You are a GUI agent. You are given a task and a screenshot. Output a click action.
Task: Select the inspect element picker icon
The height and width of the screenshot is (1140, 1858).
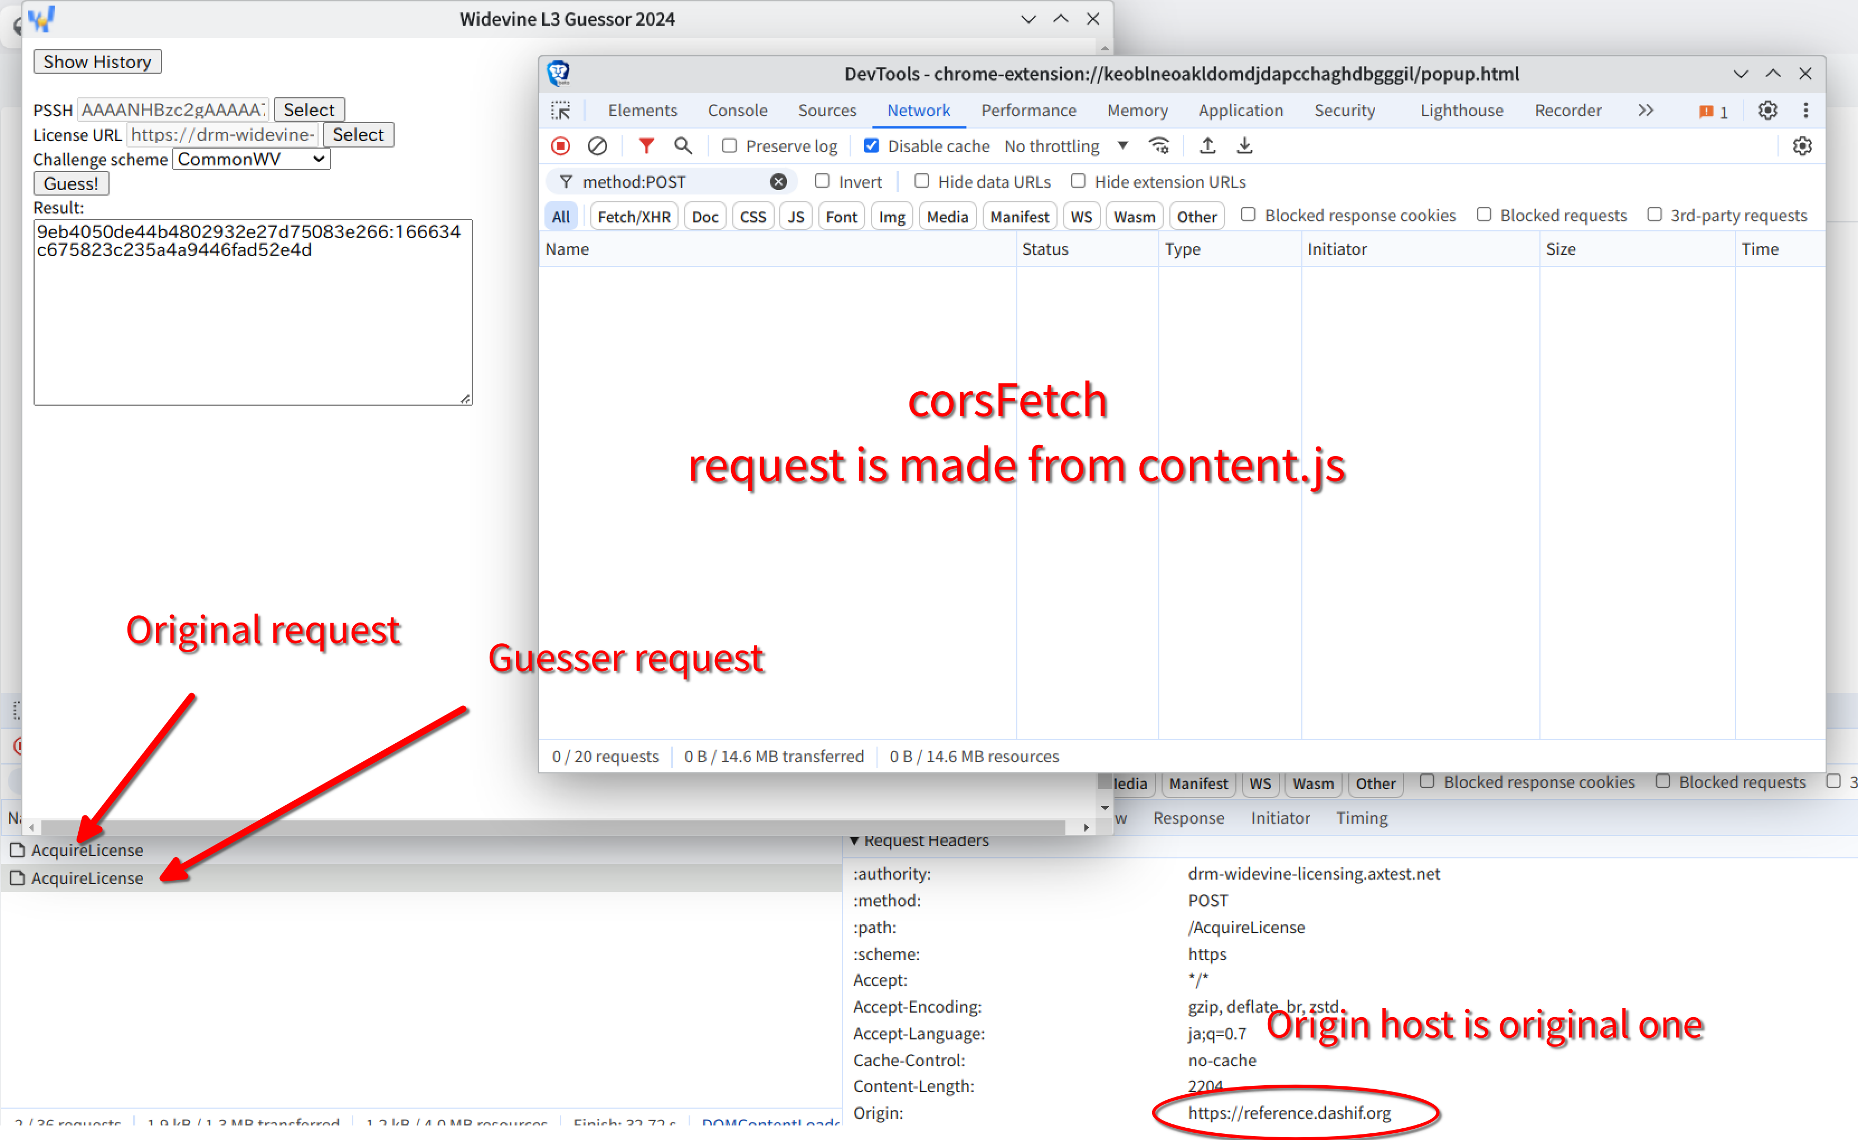(x=561, y=111)
